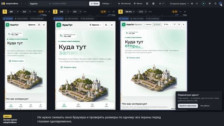Viewport: 224px width, 126px height.
Task: Toggle касание chip for viewport 2
Action: click(x=58, y=19)
